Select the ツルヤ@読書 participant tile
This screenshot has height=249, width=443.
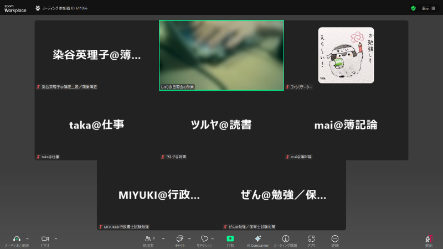(221, 125)
